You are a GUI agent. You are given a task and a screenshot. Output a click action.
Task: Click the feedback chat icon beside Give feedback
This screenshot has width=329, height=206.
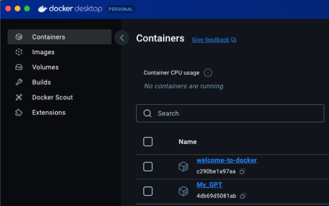[x=234, y=40]
